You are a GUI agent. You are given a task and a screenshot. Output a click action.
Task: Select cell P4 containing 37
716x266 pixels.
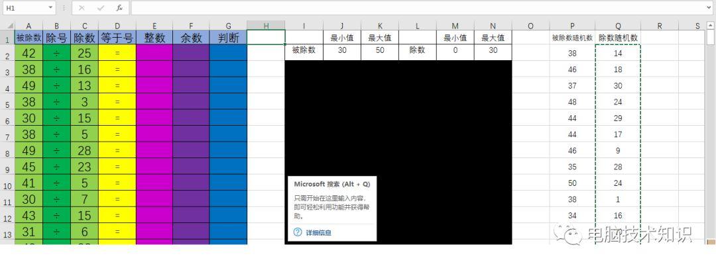[572, 85]
